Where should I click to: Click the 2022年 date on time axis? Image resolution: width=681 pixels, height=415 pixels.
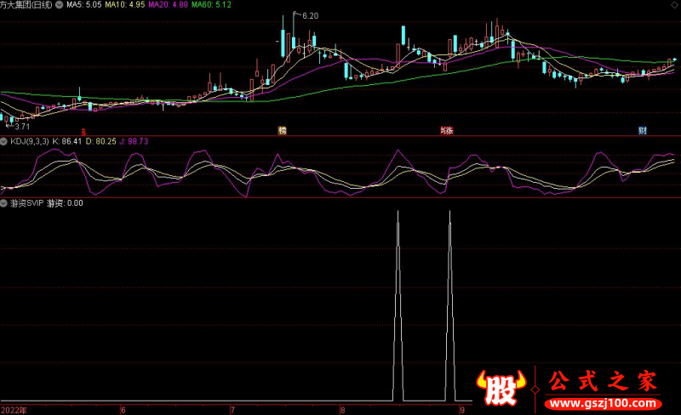point(14,409)
